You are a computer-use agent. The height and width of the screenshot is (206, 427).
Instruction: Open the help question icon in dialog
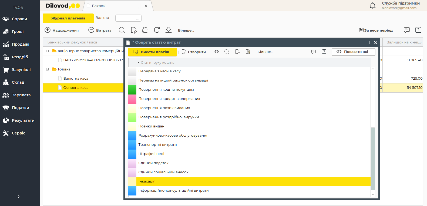(324, 52)
